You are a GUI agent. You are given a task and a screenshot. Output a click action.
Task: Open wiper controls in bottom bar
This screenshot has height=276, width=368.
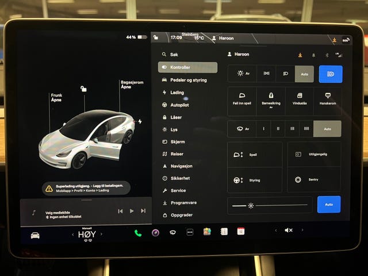(172, 232)
